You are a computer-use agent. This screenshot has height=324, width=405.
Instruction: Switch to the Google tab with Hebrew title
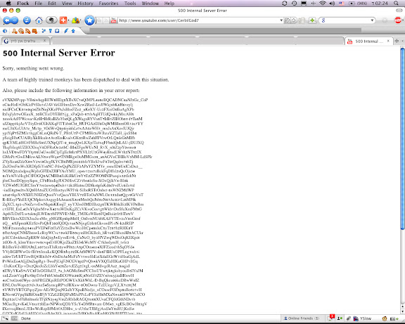25,41
